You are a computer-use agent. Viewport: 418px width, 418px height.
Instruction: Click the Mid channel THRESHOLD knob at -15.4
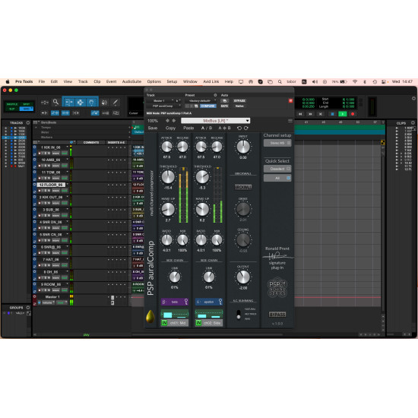tap(168, 177)
